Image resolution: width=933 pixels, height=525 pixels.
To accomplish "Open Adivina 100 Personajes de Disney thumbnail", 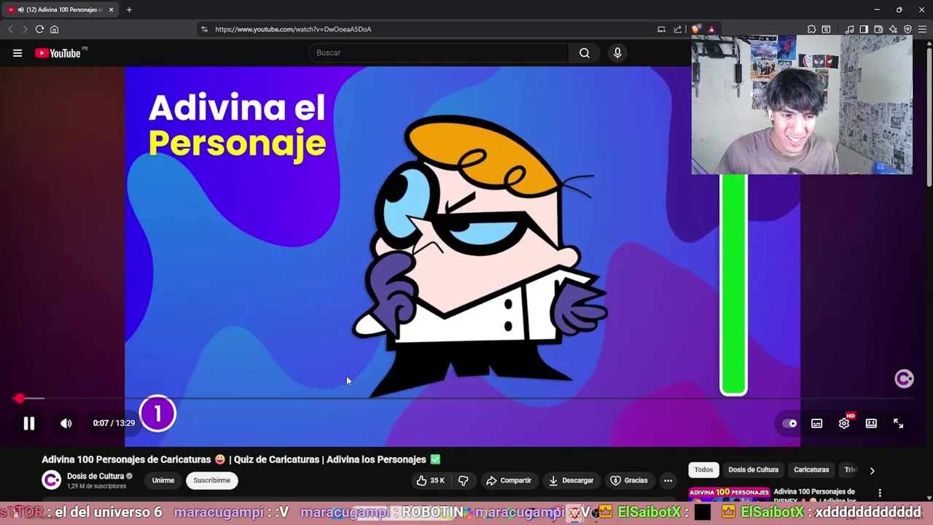I will [729, 495].
